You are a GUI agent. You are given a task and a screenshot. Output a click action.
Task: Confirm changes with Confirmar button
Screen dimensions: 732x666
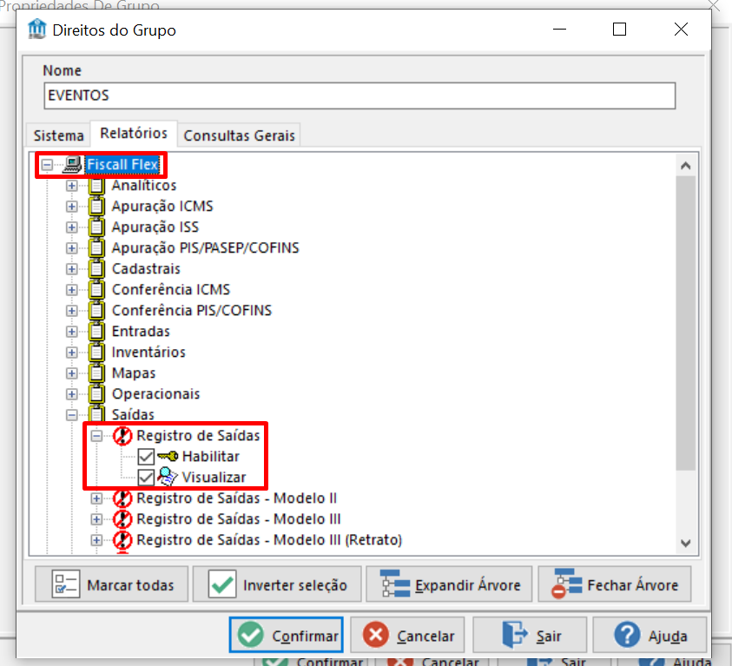(x=287, y=636)
